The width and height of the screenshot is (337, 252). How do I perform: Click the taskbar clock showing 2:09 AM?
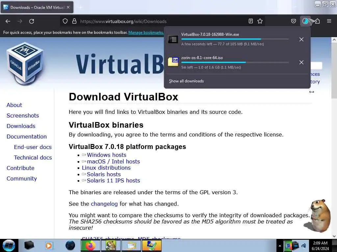pos(320,246)
